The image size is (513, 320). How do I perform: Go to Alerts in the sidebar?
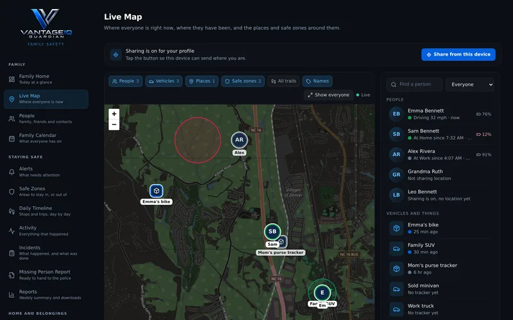coord(46,172)
